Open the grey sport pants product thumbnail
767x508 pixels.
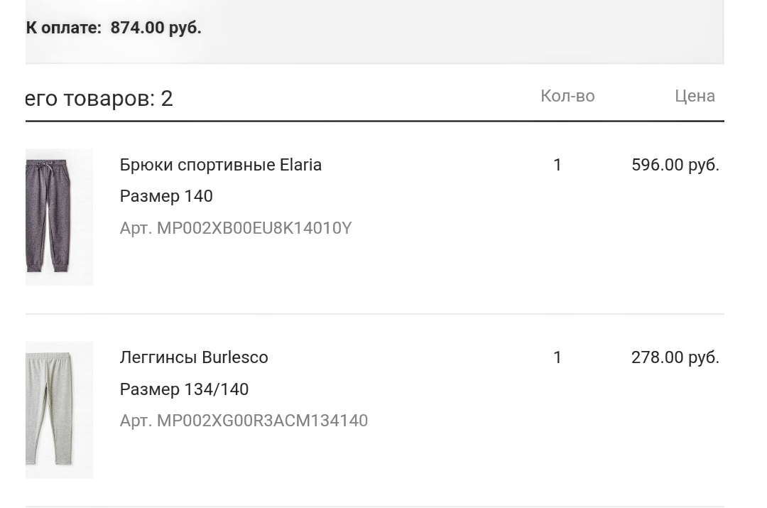pos(59,217)
